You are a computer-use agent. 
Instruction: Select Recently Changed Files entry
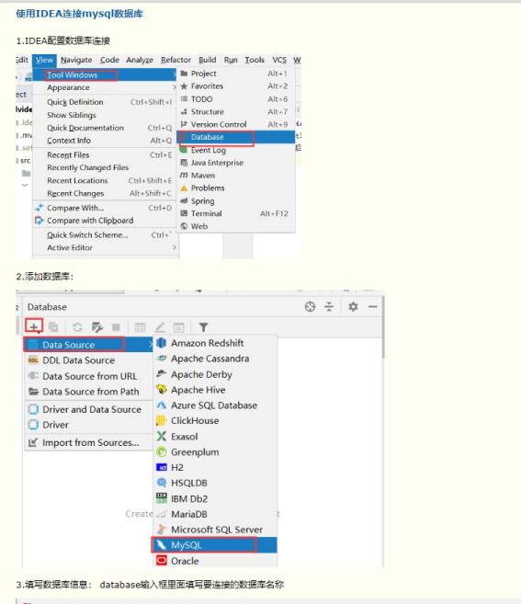click(105, 167)
